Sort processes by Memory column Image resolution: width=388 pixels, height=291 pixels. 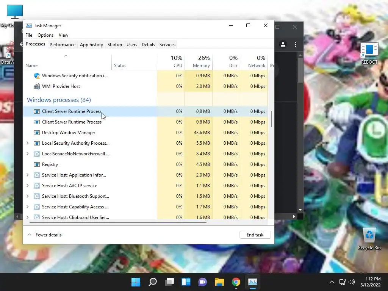[x=199, y=62]
